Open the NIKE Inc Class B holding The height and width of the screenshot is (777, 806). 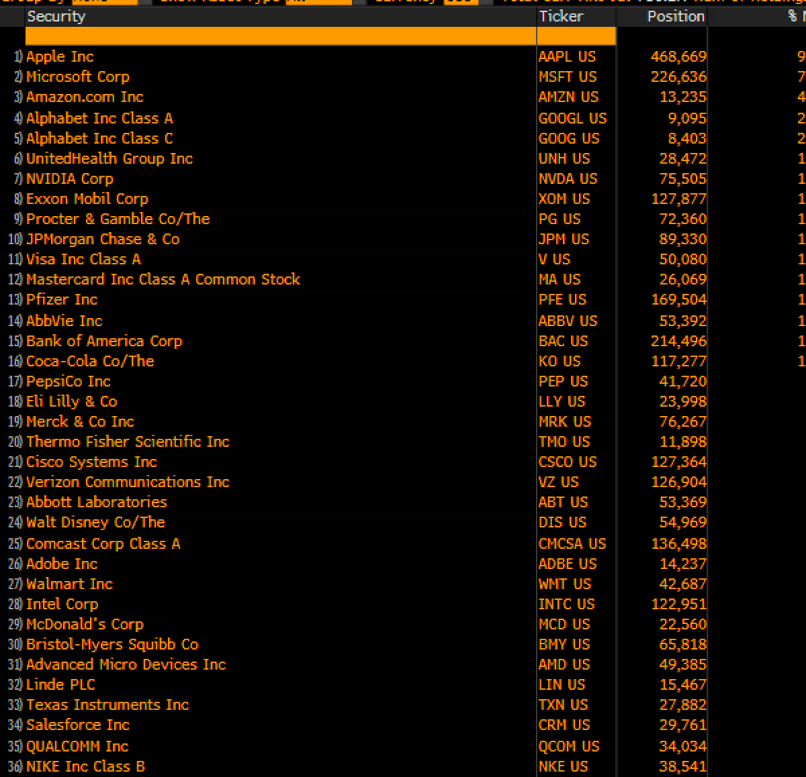85,766
